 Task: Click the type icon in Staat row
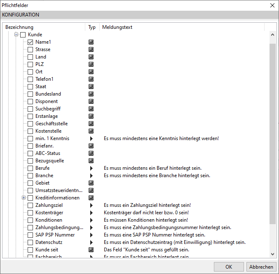91,87
